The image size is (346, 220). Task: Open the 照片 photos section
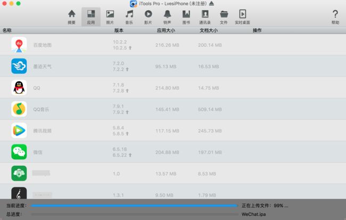(x=110, y=17)
